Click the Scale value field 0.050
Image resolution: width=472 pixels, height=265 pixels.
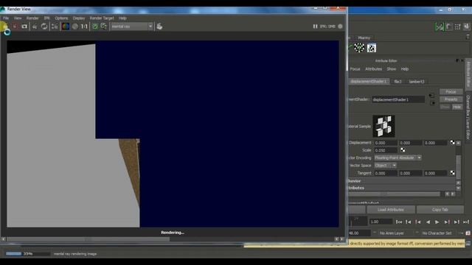tap(386, 150)
